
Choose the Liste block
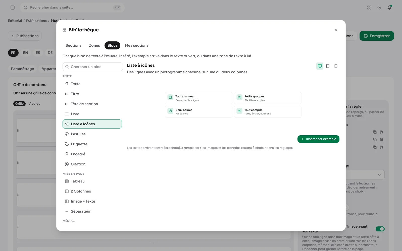(x=92, y=114)
